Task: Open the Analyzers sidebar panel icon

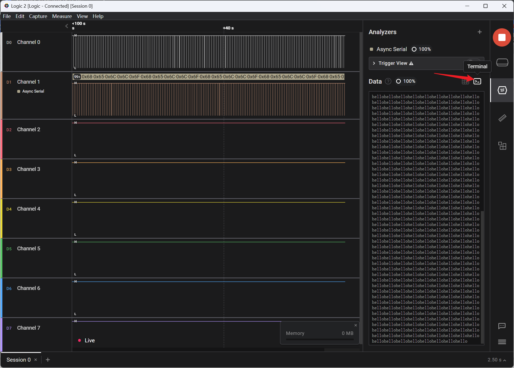Action: [x=502, y=90]
